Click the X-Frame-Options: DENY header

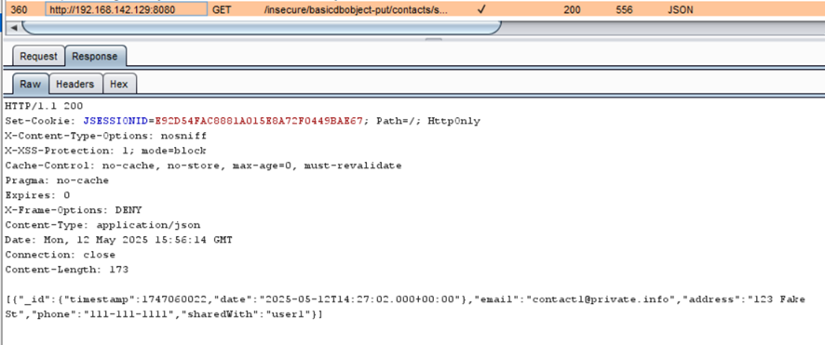[74, 210]
